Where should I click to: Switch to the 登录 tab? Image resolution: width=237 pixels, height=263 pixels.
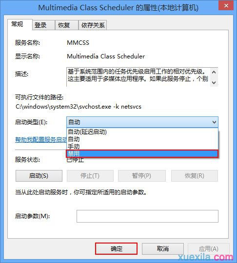click(44, 25)
